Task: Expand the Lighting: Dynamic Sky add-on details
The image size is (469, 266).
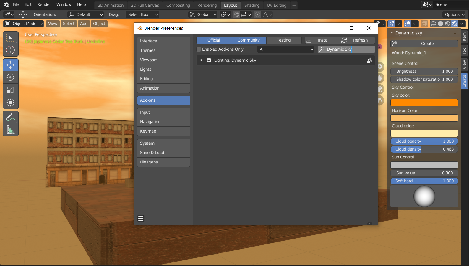Action: 202,60
